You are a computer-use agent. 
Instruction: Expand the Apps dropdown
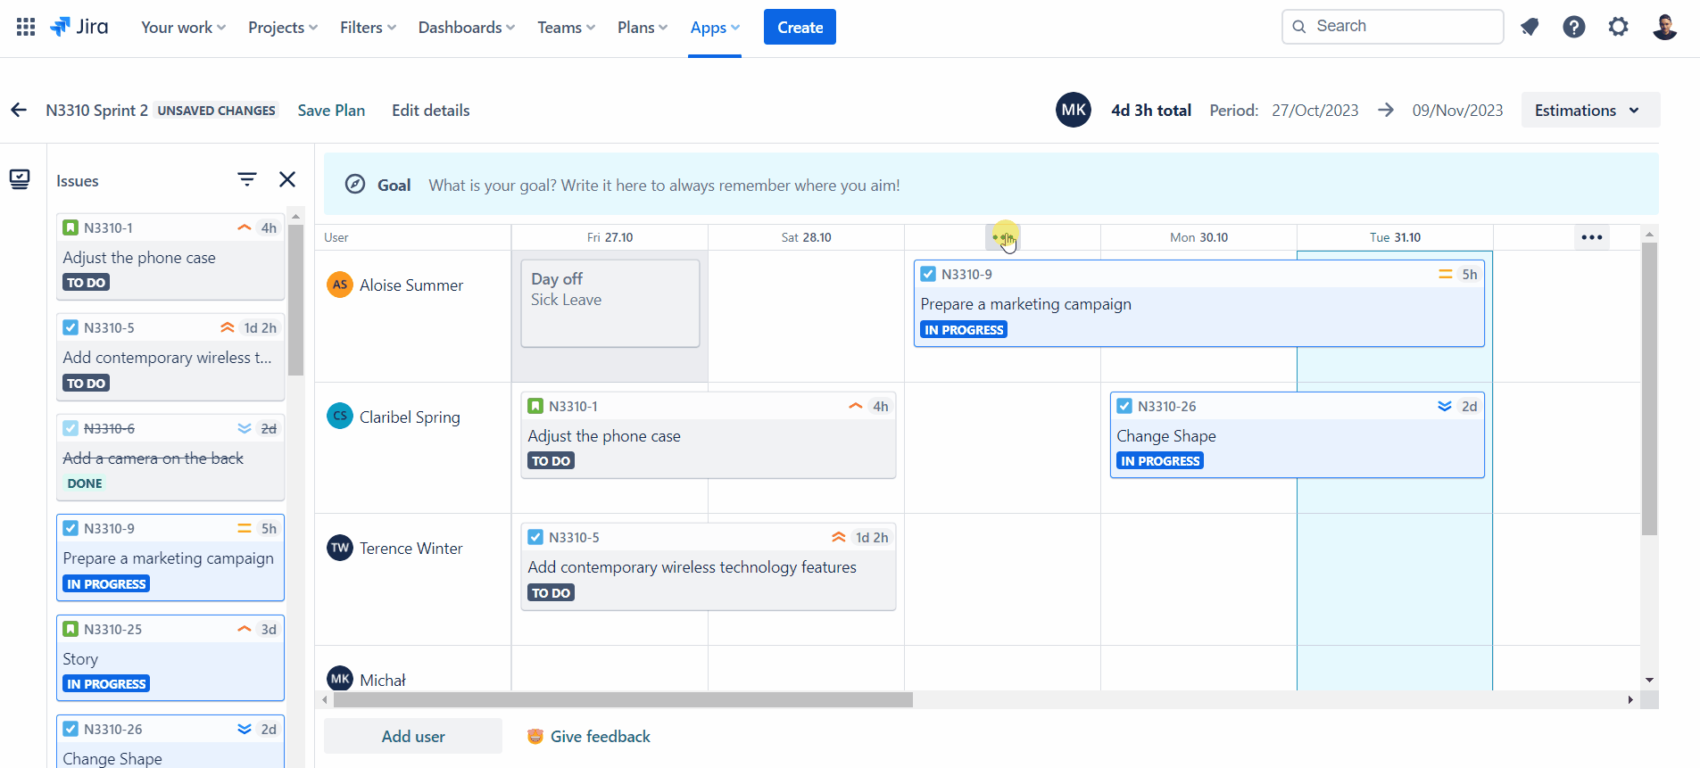pos(715,27)
